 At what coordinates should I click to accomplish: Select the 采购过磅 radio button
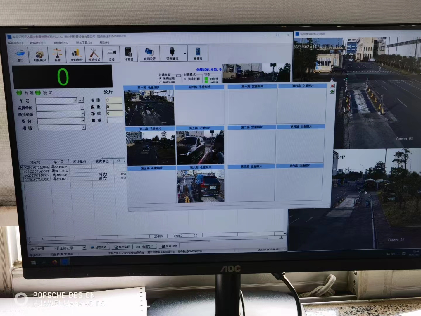click(x=160, y=78)
